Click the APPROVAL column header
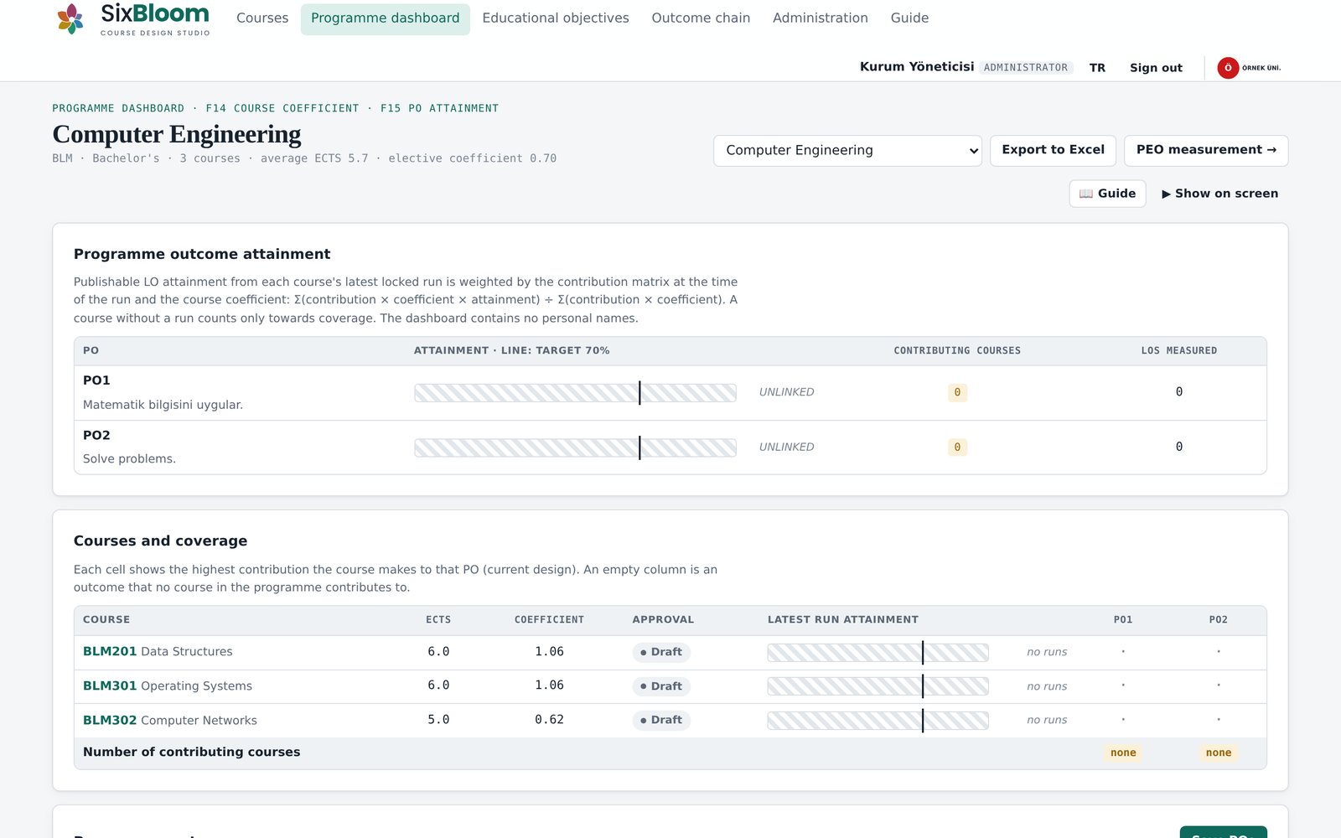Viewport: 1341px width, 838px height. coord(663,620)
